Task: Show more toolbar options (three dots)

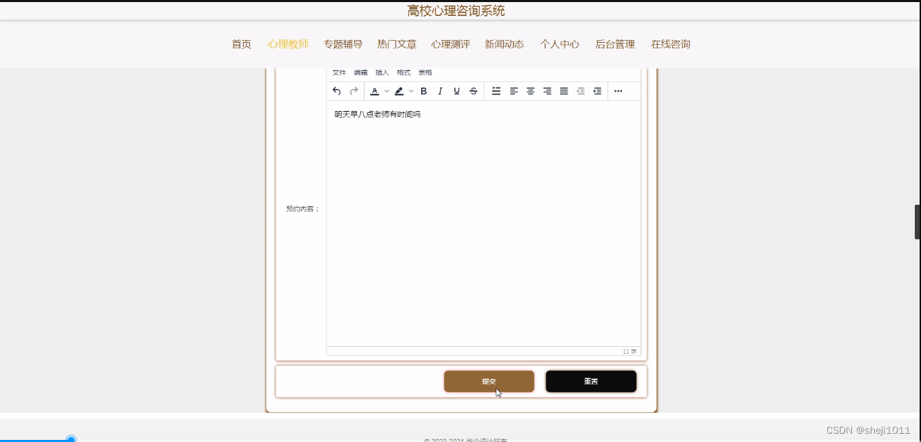Action: click(x=618, y=91)
